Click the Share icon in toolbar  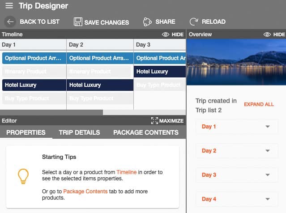point(148,21)
